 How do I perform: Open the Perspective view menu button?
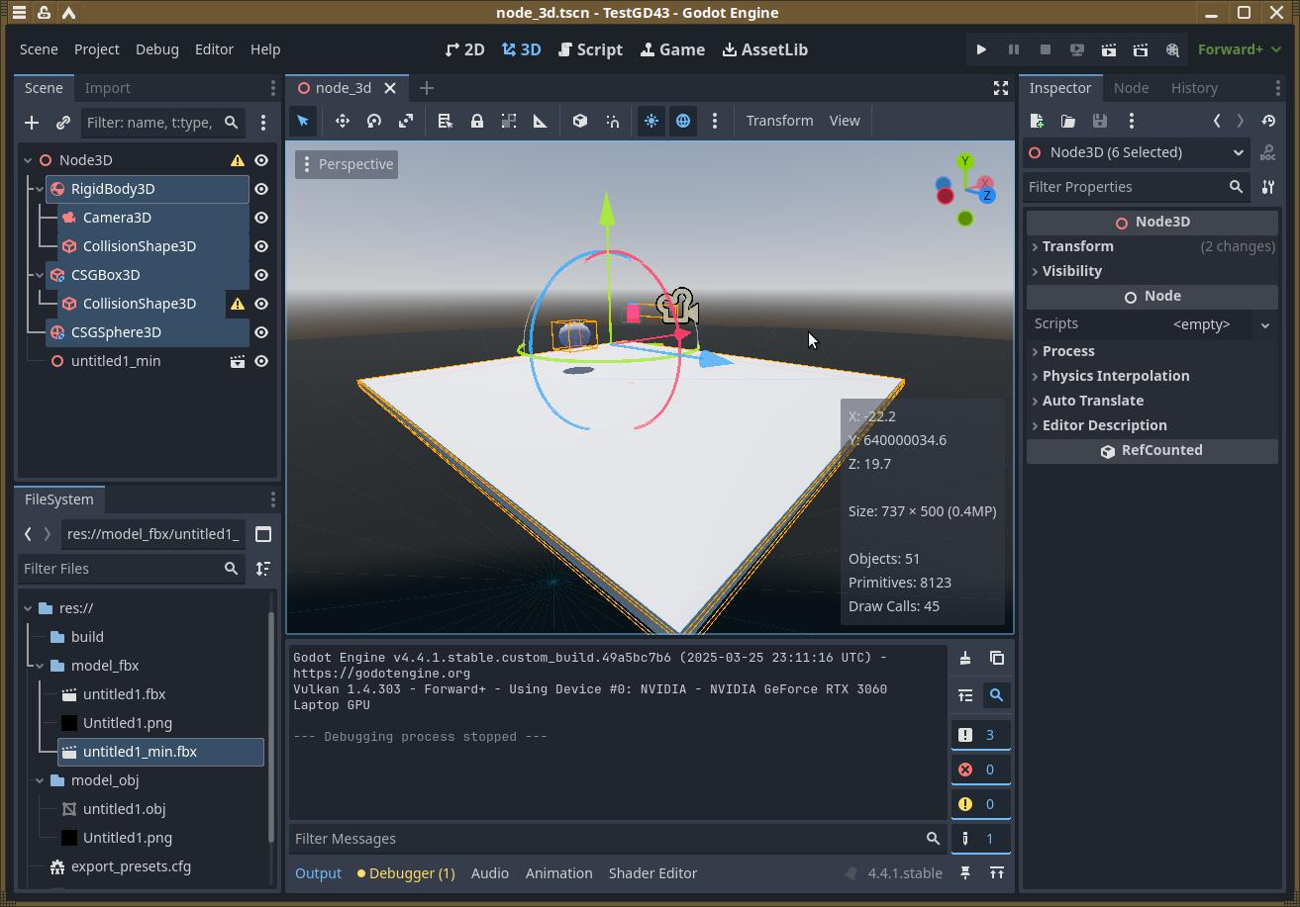(347, 164)
